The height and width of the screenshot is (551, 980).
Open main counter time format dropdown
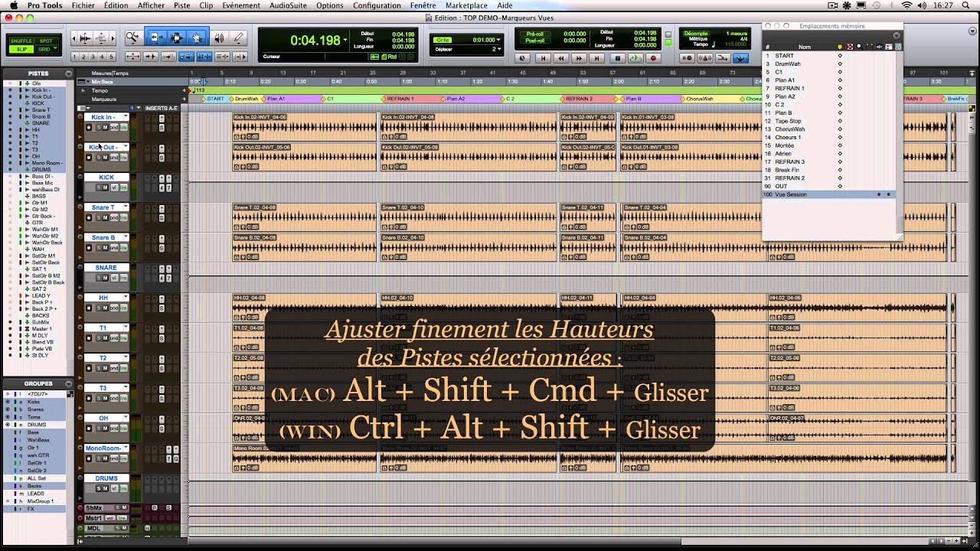click(345, 40)
